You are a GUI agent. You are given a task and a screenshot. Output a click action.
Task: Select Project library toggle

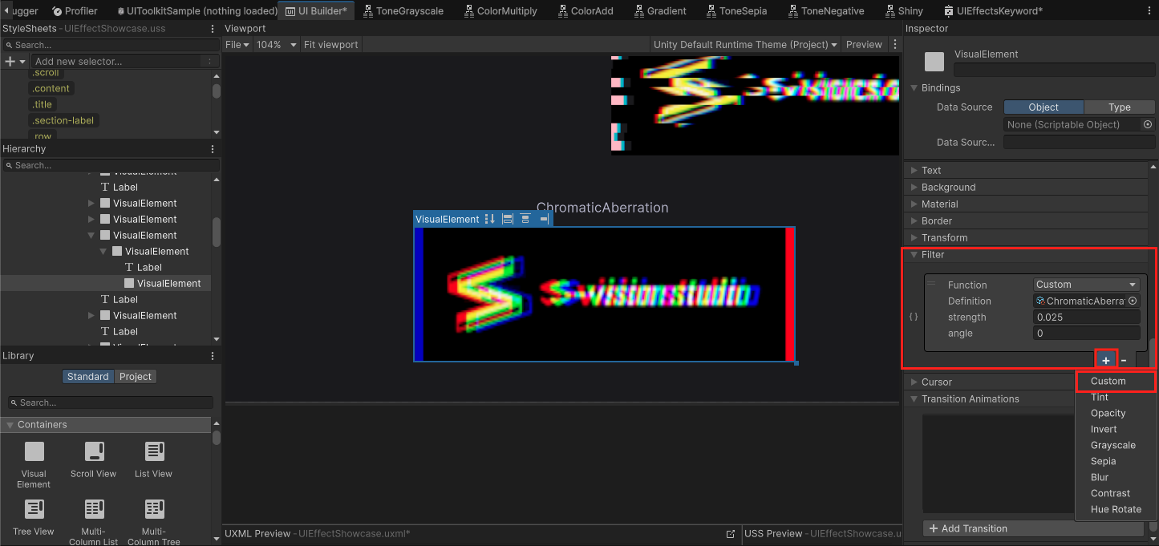coord(136,377)
